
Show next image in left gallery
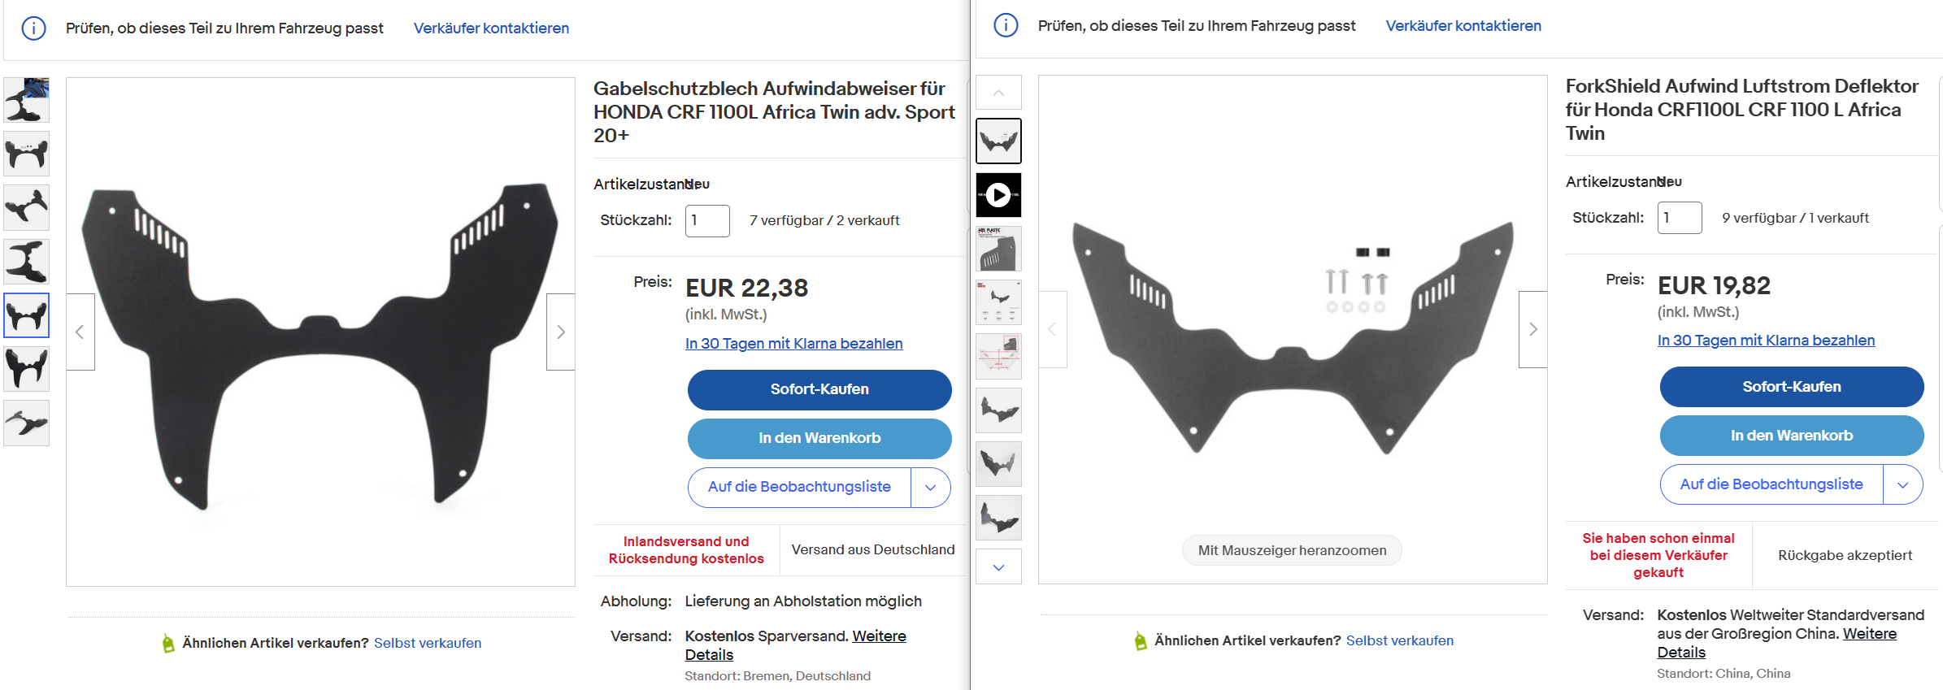560,332
